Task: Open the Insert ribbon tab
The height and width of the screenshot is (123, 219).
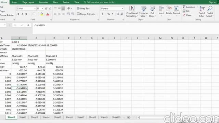Action: (15, 2)
